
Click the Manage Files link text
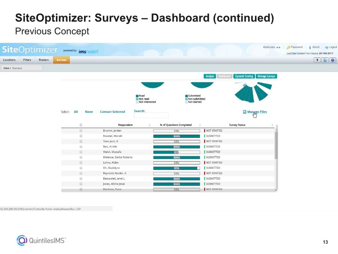point(257,111)
